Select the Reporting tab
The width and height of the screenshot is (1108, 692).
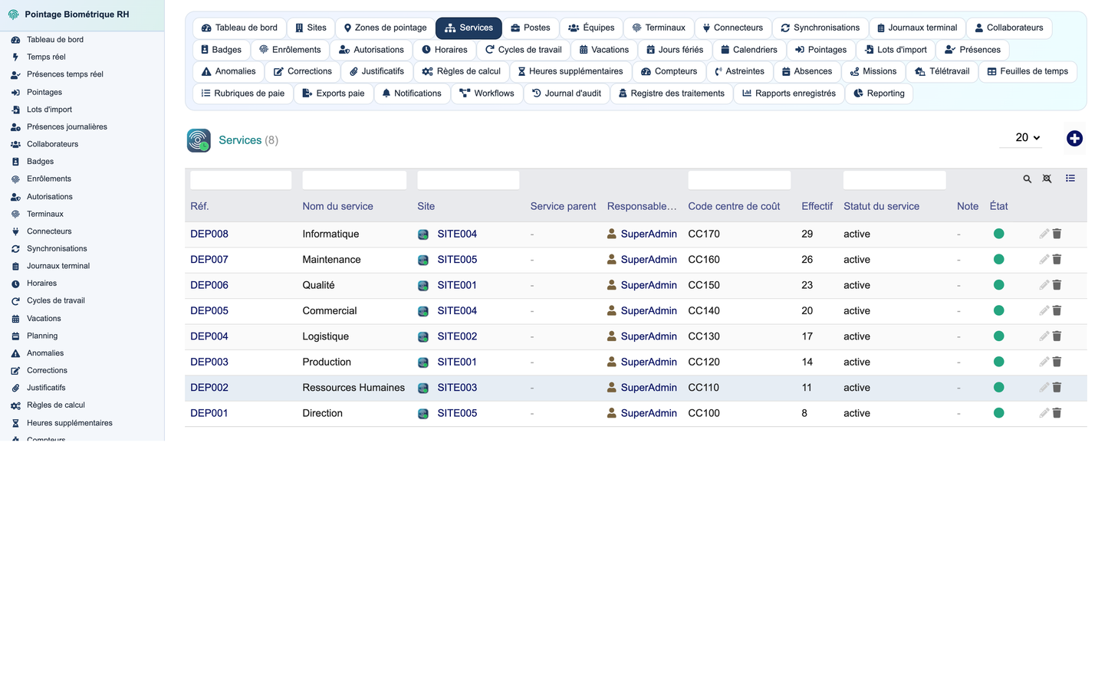[x=879, y=93]
